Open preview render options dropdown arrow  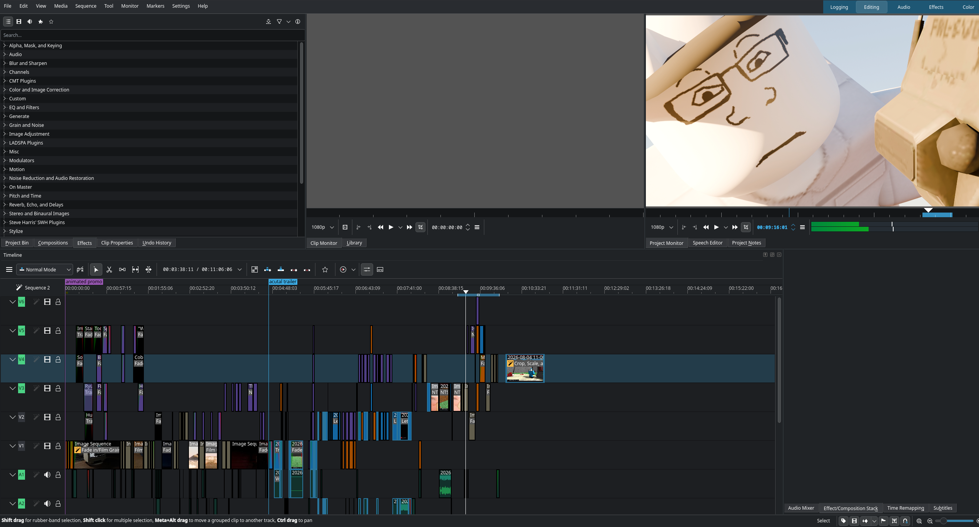point(354,270)
